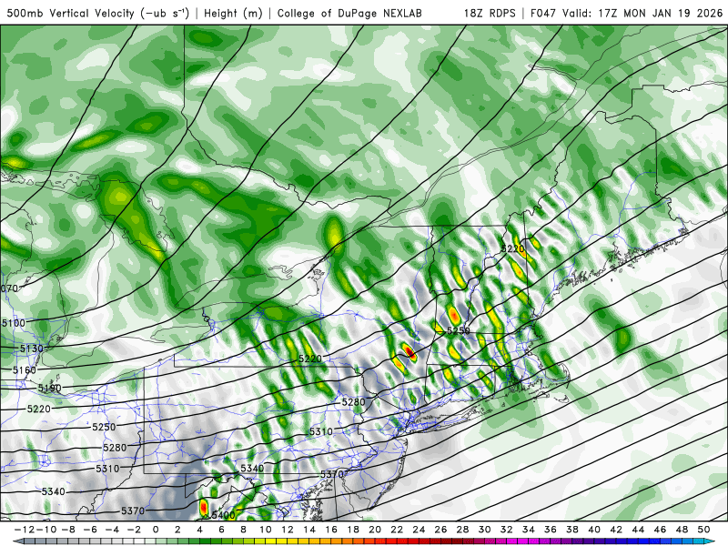
Task: Click the 34 tick on the color scale
Action: click(529, 530)
